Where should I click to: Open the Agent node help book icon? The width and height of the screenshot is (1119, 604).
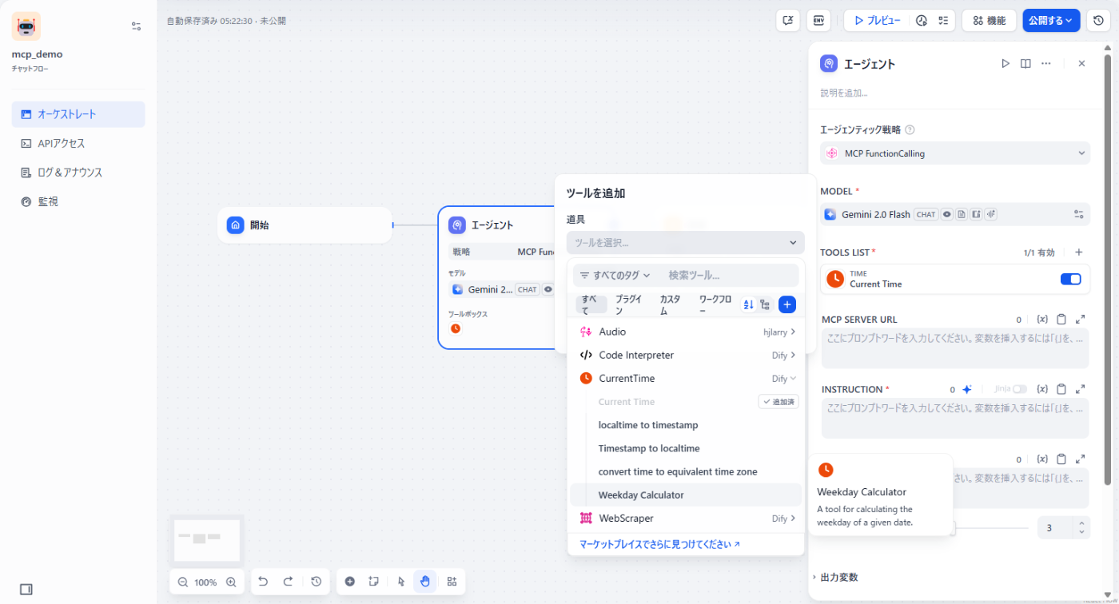1025,64
